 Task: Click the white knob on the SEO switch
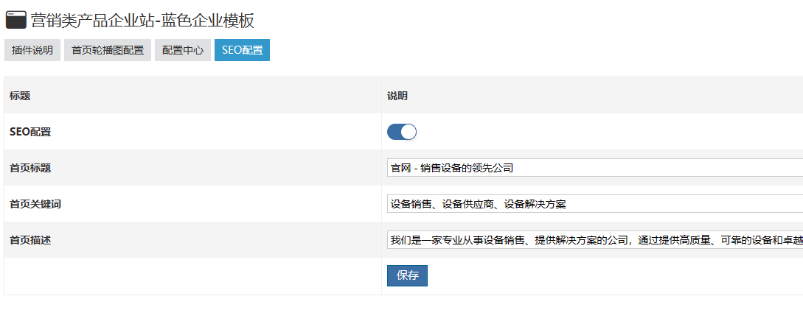[409, 132]
